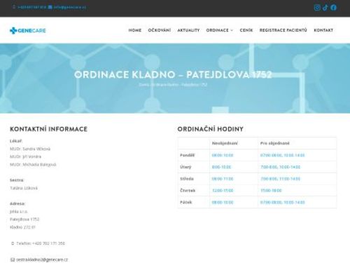Screen dimensions: 350x263
Task: Click the Čtvrtek row label
Action: pyautogui.click(x=188, y=191)
